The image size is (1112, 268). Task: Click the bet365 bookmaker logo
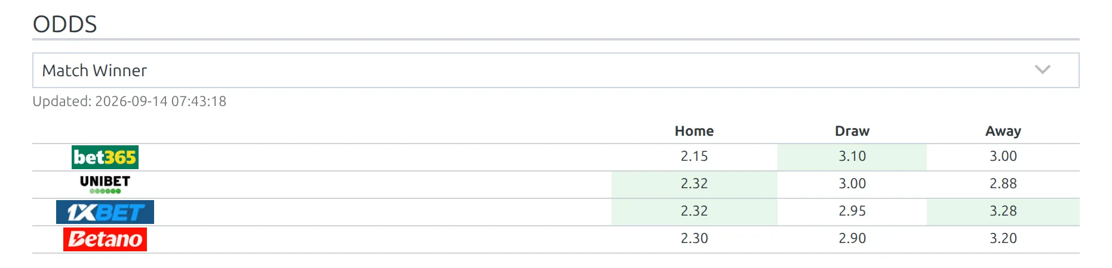[x=105, y=157]
